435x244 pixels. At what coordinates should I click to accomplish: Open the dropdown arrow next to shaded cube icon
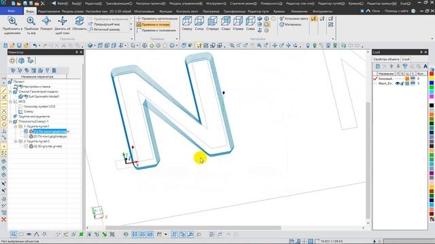[x=94, y=46]
